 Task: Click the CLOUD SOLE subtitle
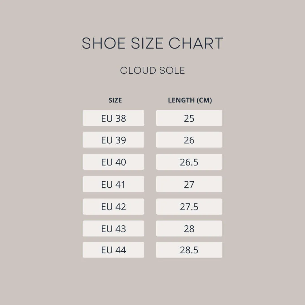152,71
